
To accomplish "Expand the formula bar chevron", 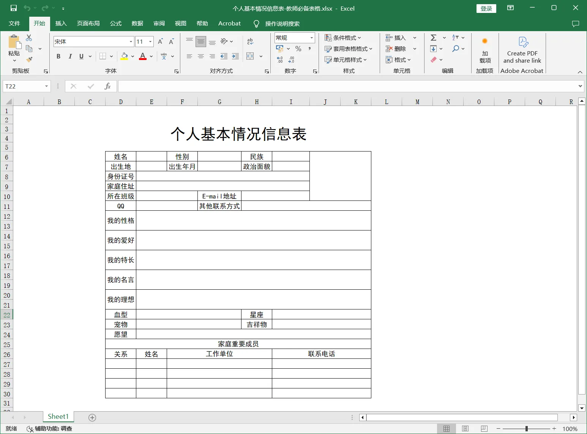I will tap(580, 86).
